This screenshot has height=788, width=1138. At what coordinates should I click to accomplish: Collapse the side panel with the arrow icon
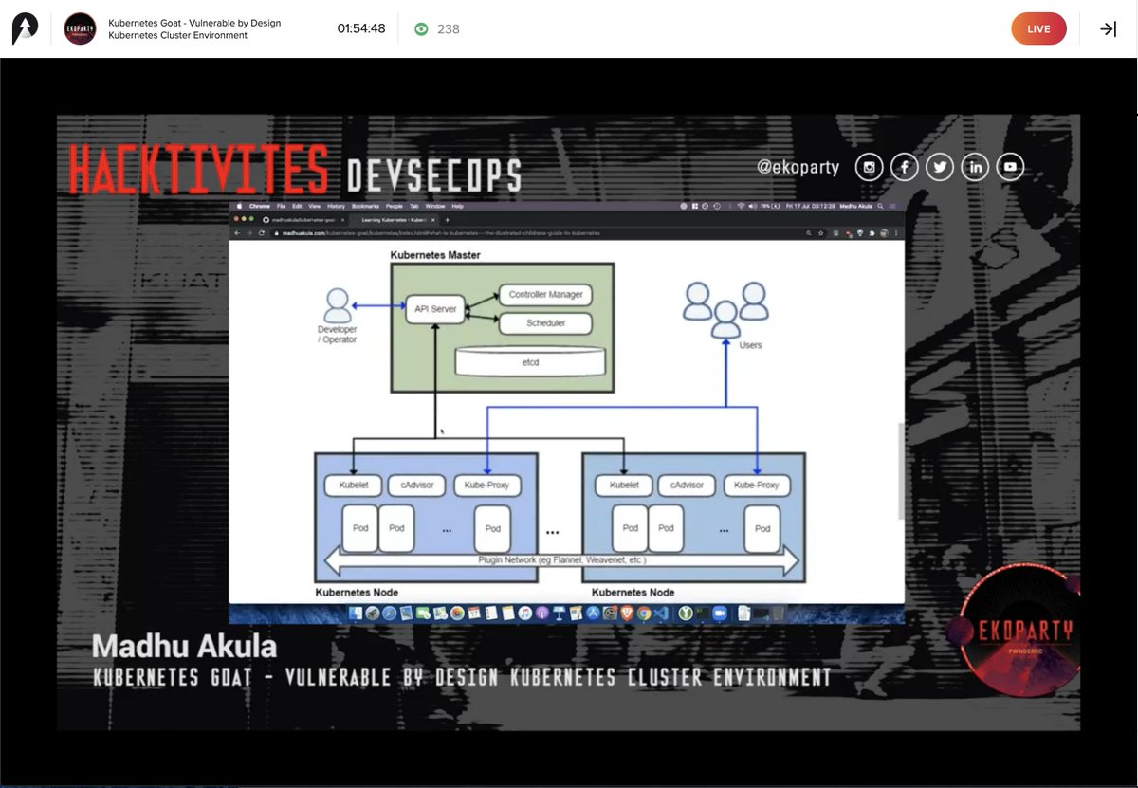[1108, 28]
